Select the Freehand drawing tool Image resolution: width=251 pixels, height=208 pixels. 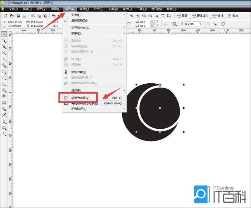point(4,59)
